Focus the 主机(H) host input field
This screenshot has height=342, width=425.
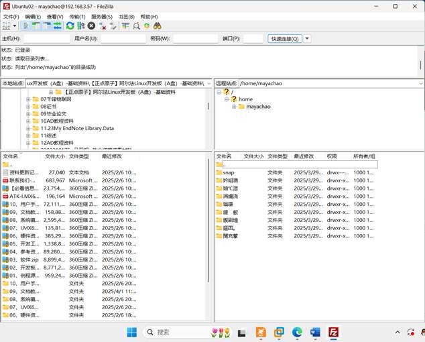tap(47, 39)
